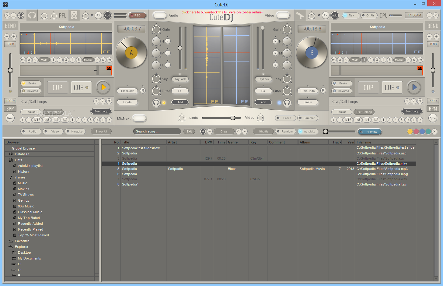This screenshot has width=443, height=286.
Task: Click the Preview button
Action: [370, 132]
